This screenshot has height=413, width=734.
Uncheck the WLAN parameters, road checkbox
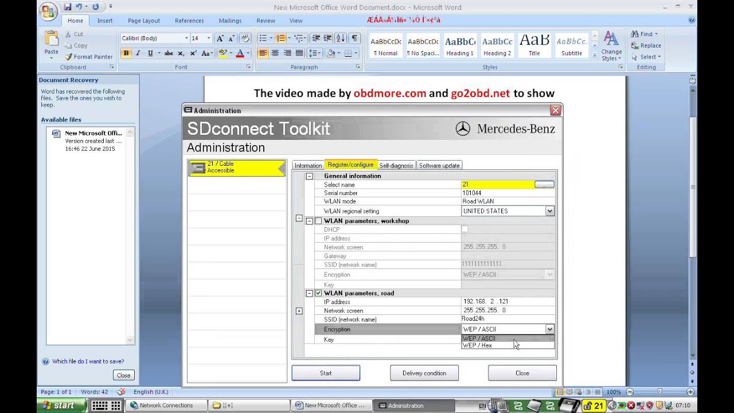pos(318,293)
